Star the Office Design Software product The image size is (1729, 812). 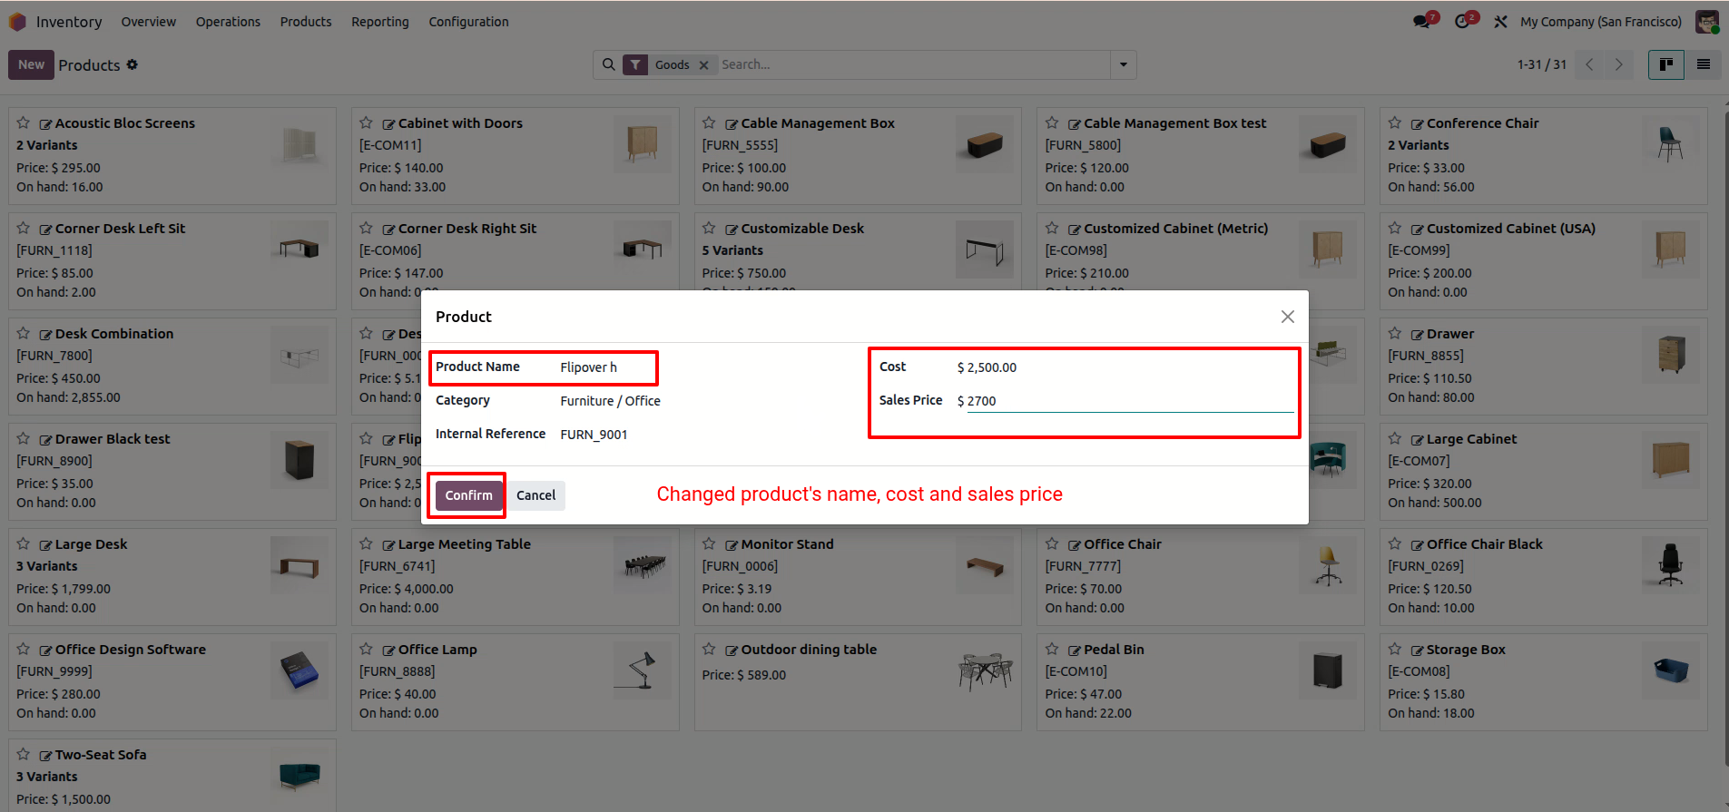(x=24, y=649)
